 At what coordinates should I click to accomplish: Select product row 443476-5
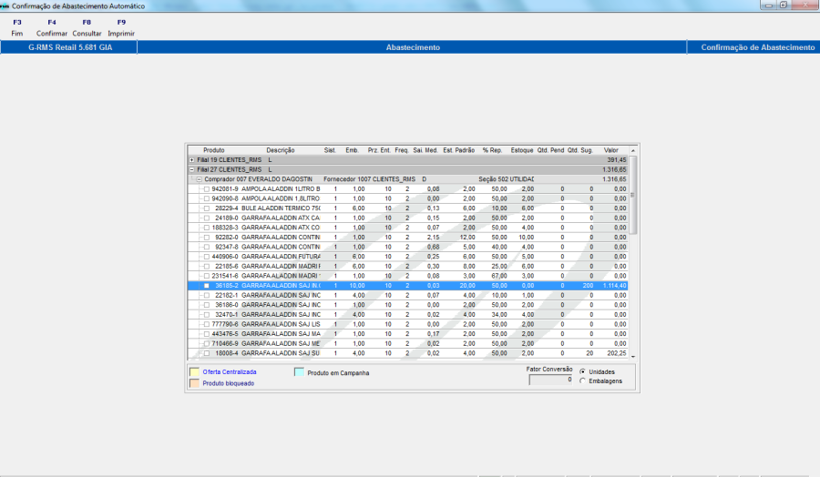coord(408,334)
